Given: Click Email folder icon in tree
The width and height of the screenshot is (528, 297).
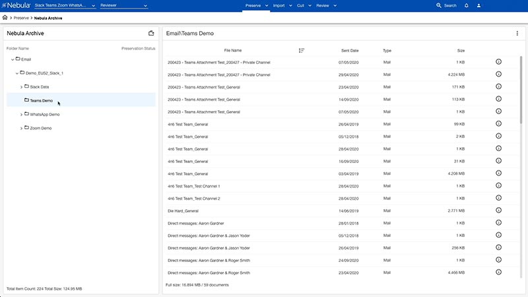Looking at the screenshot, I should click(x=18, y=59).
